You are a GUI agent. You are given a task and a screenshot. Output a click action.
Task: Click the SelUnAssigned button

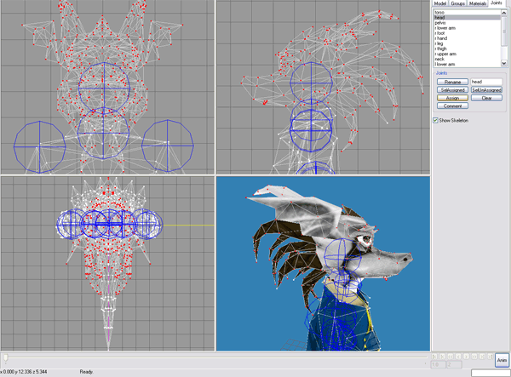point(486,90)
